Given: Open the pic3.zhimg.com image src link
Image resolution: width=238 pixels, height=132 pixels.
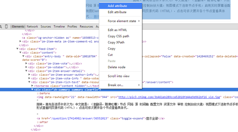Looking at the screenshot, I should [x=169, y=97].
